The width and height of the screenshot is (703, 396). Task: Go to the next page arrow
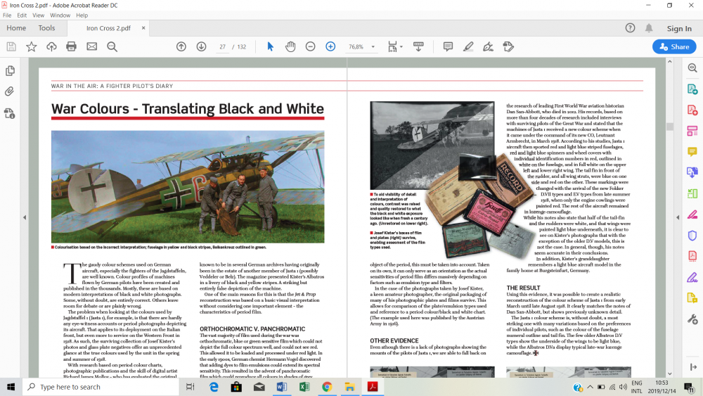coord(201,46)
